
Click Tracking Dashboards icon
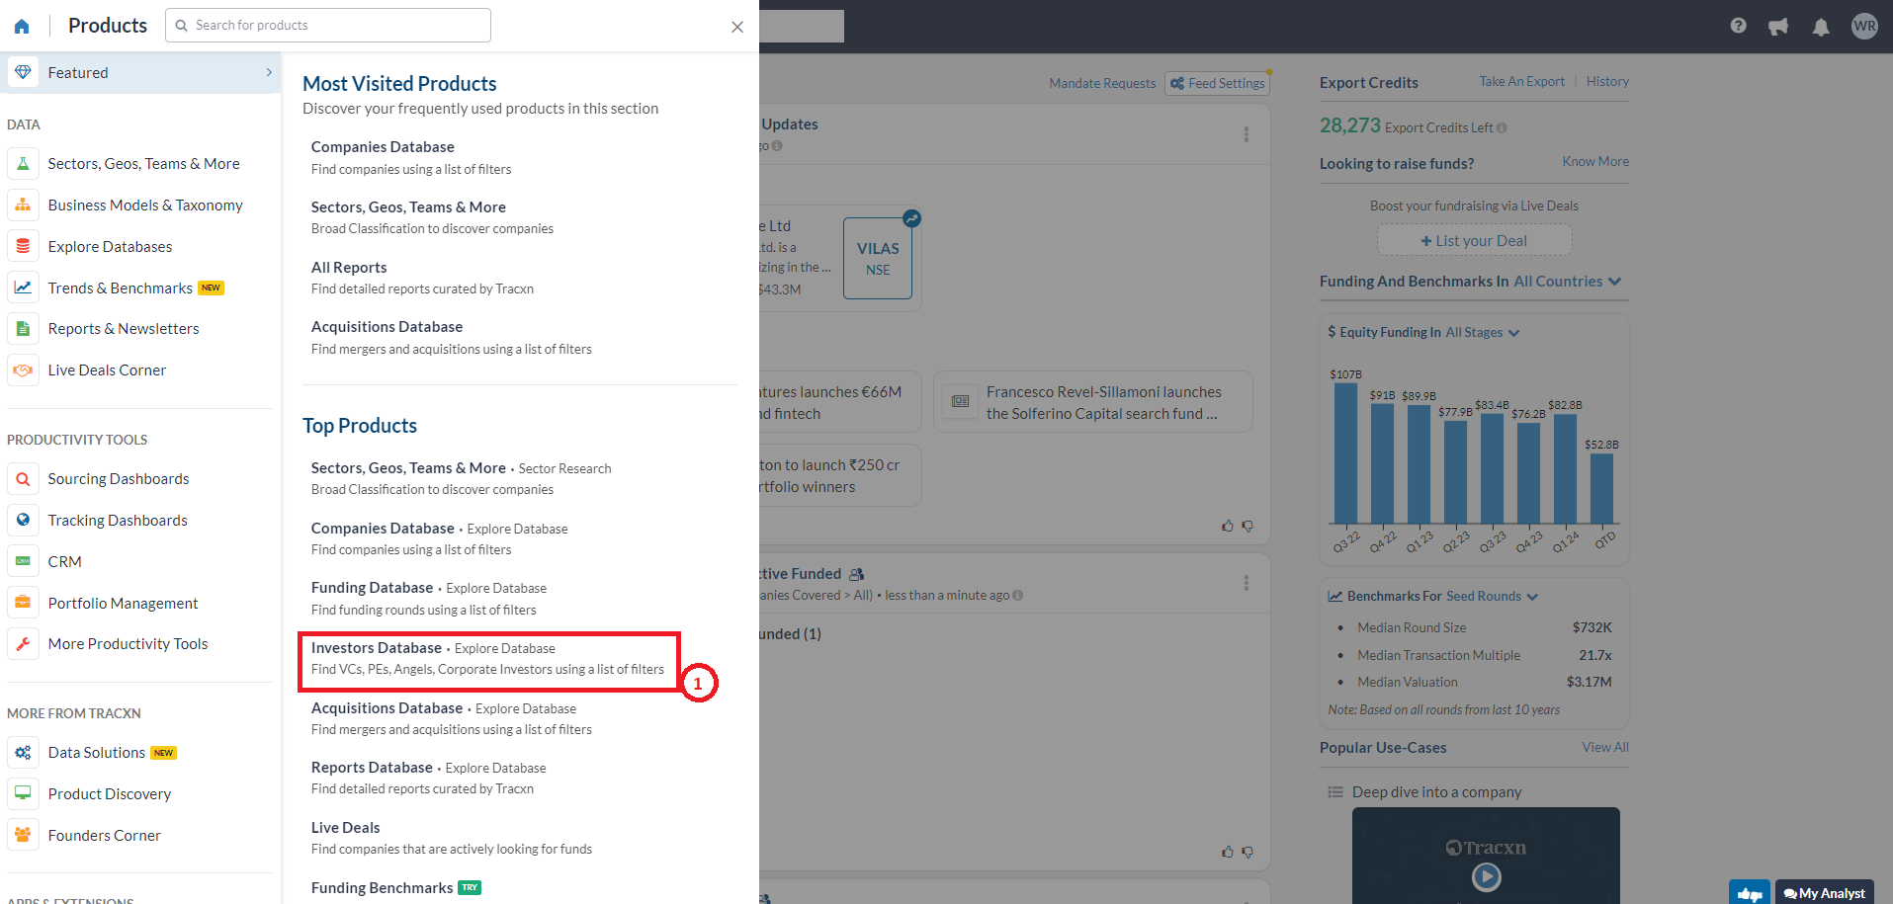point(23,520)
